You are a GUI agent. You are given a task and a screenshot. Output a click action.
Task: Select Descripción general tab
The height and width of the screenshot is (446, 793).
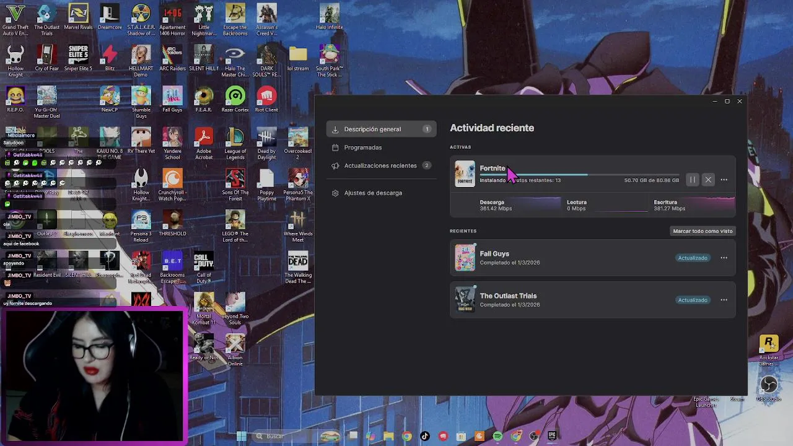pos(382,129)
